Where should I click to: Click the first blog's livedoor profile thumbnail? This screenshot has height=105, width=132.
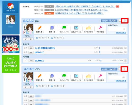point(28,29)
